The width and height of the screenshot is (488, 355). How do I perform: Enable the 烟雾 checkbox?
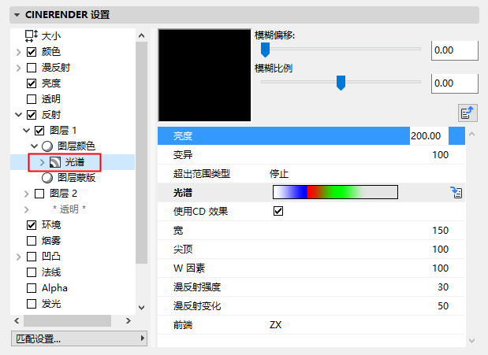tap(32, 241)
